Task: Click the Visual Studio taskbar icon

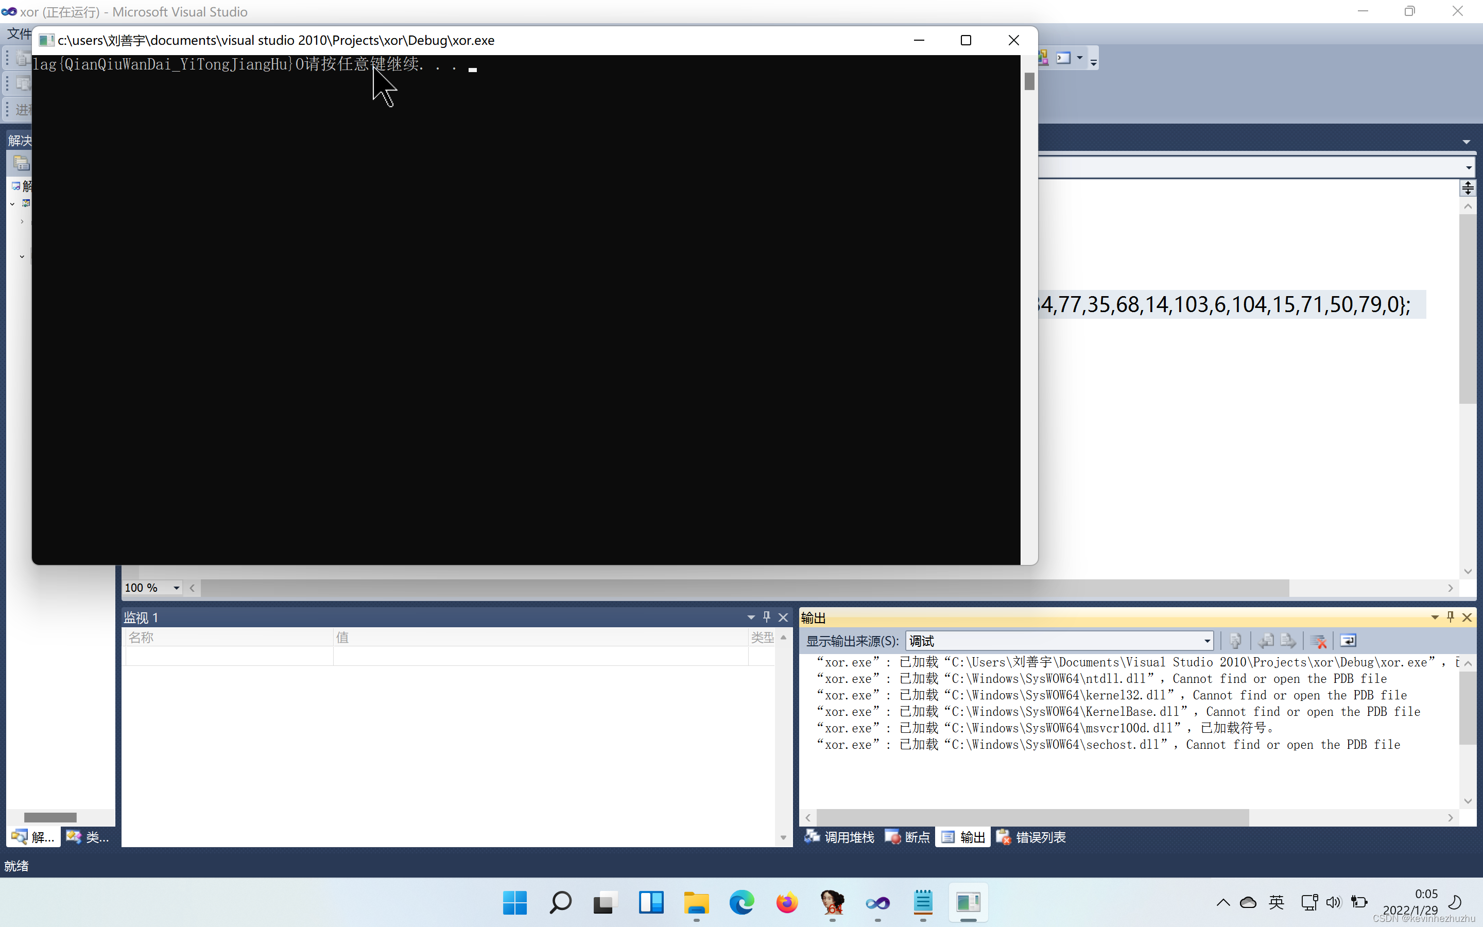Action: (x=877, y=902)
